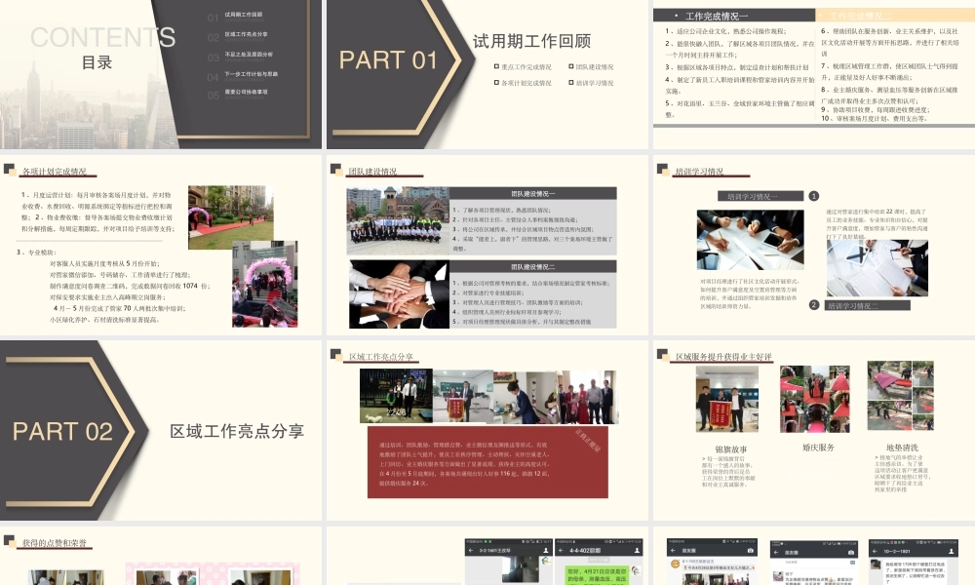Select the garden red-carpet photo
The width and height of the screenshot is (975, 585).
pos(231,217)
